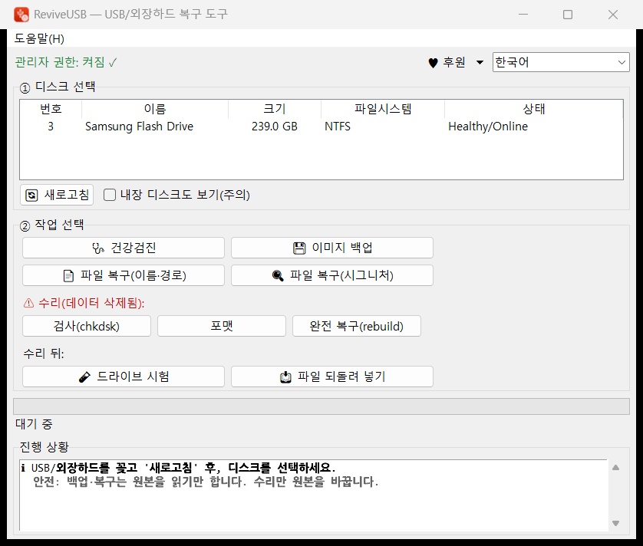This screenshot has height=546, width=643.
Task: Click the 파일시스템 column header
Action: click(x=383, y=109)
